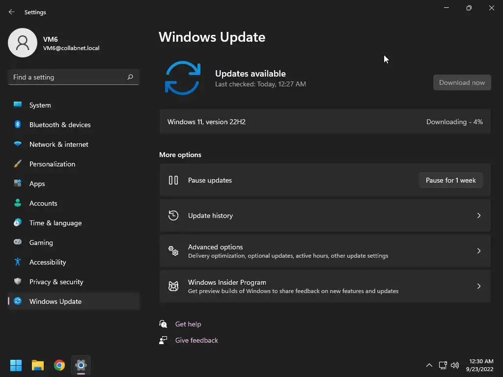Click the Privacy & security shield icon
Screen dimensions: 503x377
pyautogui.click(x=18, y=281)
